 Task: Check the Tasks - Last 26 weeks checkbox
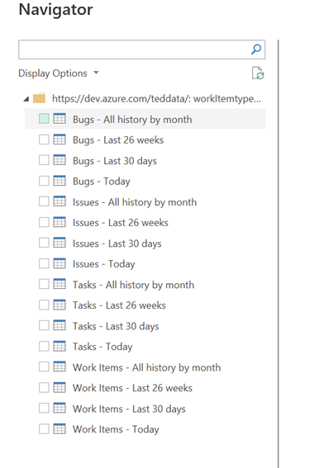point(44,305)
